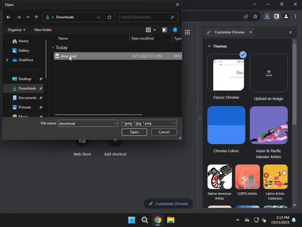This screenshot has width=302, height=227.
Task: Open the file type filter dropdown
Action: coord(149,123)
